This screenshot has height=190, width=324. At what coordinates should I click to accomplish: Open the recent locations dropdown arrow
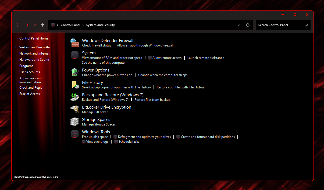35,25
